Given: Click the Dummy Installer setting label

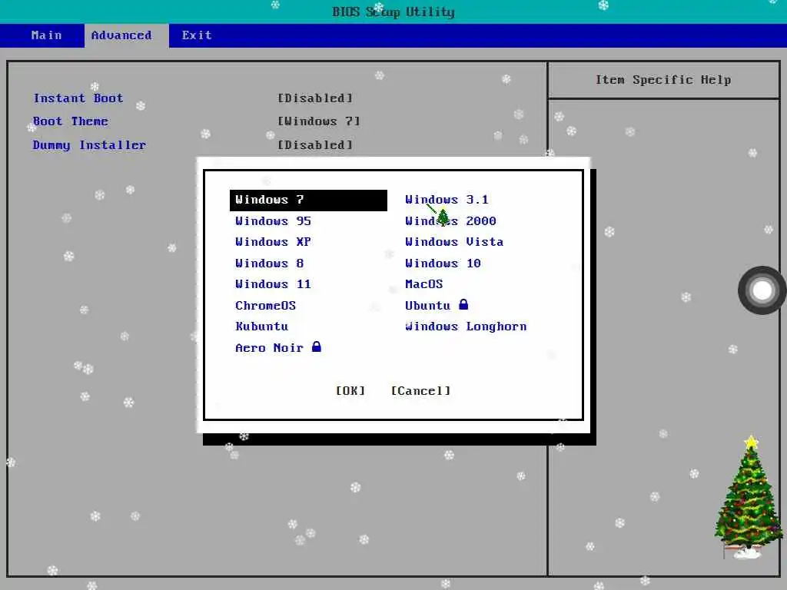Looking at the screenshot, I should [x=89, y=145].
